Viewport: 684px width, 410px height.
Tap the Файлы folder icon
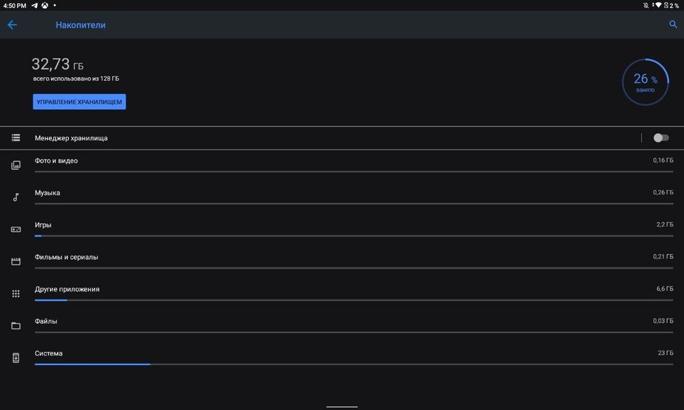click(16, 326)
